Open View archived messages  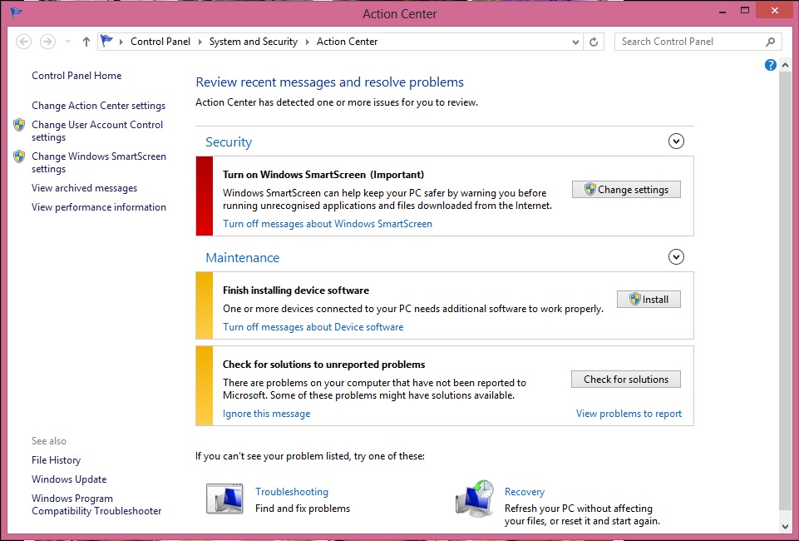(x=84, y=188)
